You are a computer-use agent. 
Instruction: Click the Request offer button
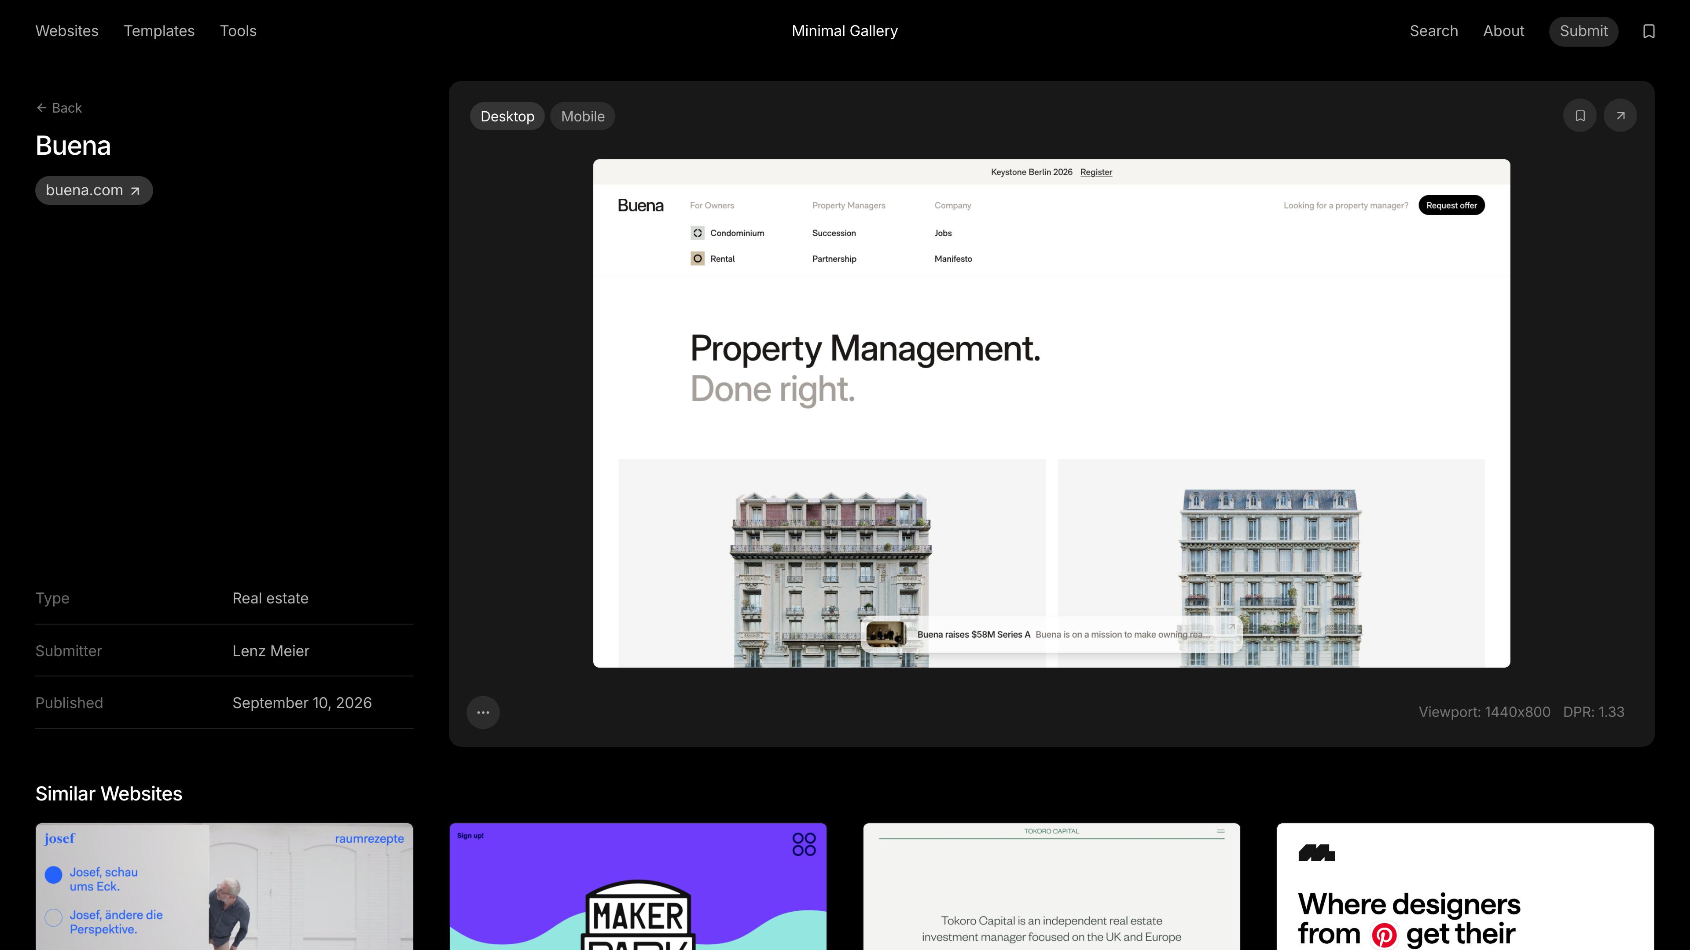click(x=1451, y=205)
